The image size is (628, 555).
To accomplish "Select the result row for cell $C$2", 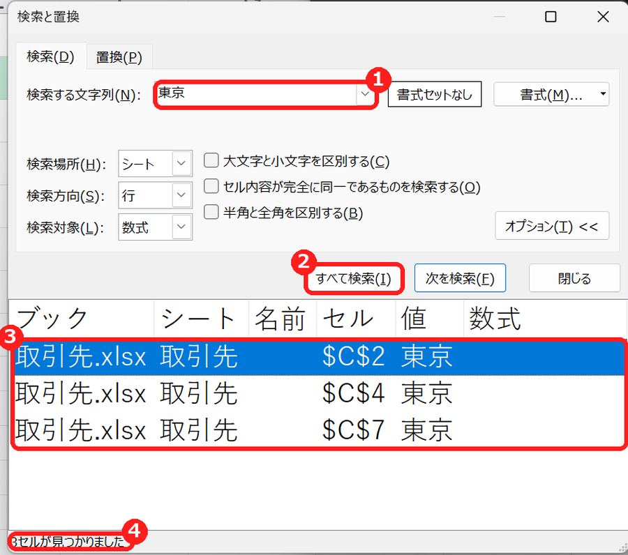I will [320, 356].
